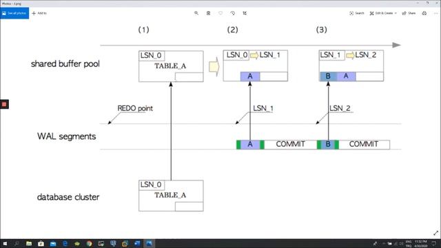Click the first COMMIT block in WAL segments

point(290,144)
